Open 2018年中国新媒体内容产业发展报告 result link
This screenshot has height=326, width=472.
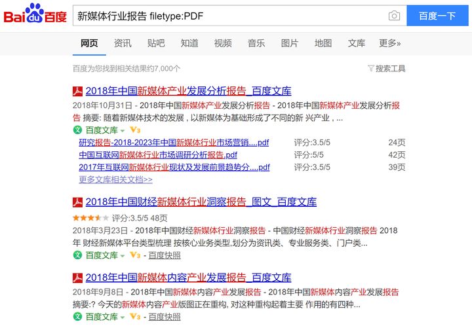point(188,278)
